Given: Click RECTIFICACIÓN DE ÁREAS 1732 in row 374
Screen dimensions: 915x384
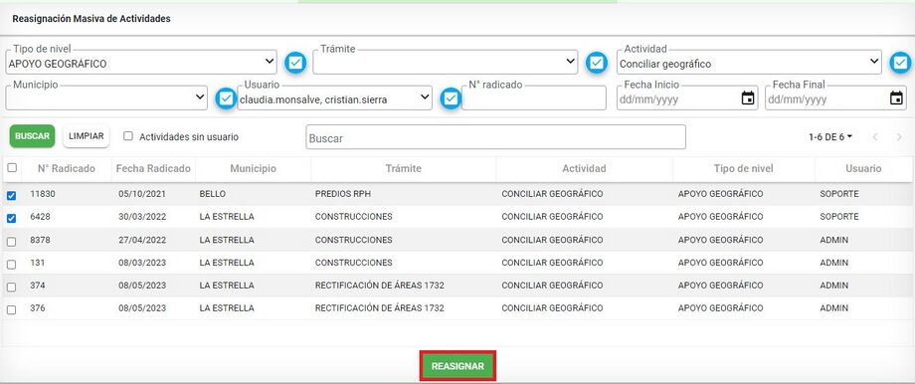Looking at the screenshot, I should [380, 286].
